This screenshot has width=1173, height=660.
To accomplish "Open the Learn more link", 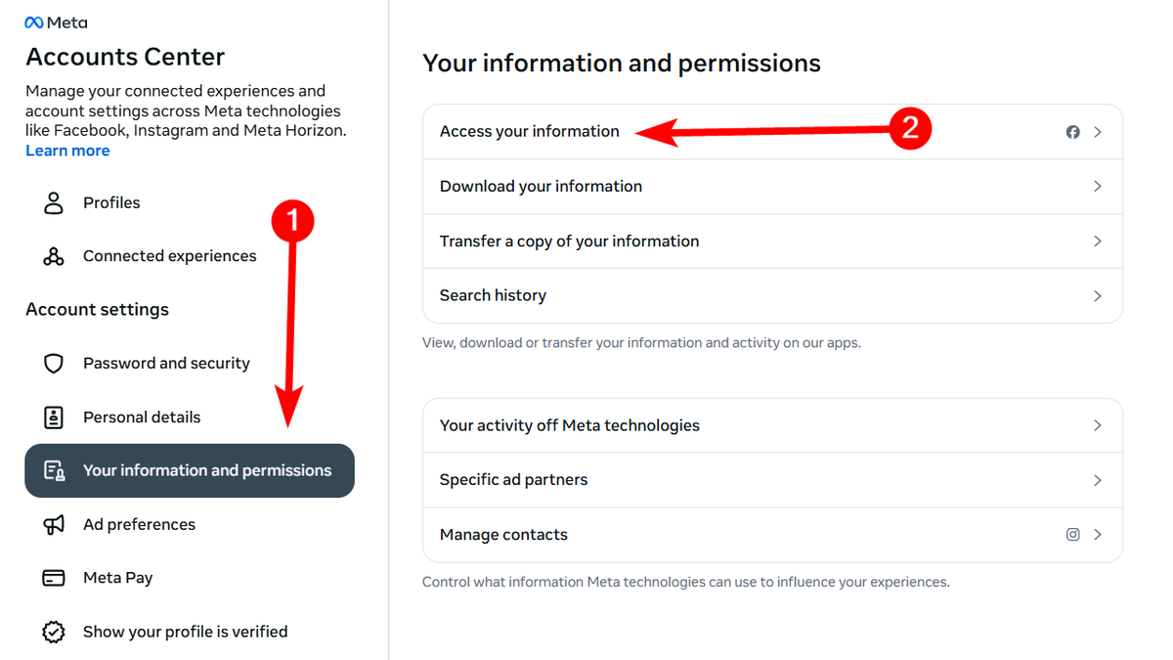I will point(67,151).
